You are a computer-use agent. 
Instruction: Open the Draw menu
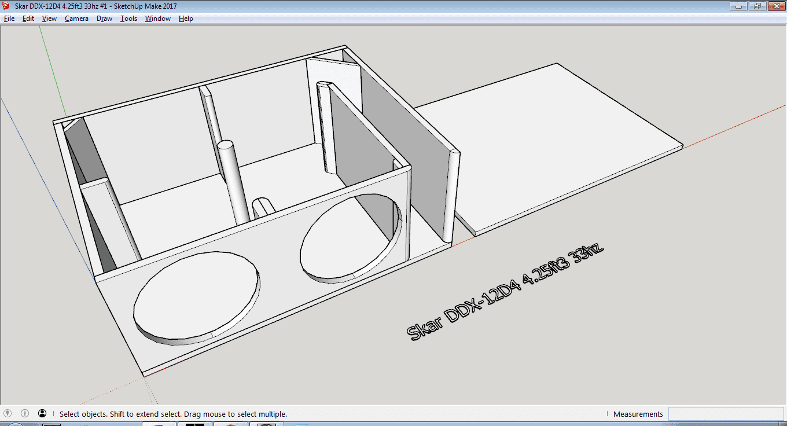(x=105, y=19)
